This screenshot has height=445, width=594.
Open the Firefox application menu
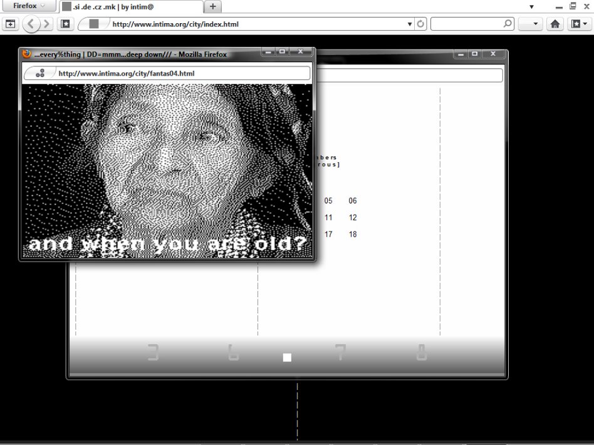[x=29, y=6]
